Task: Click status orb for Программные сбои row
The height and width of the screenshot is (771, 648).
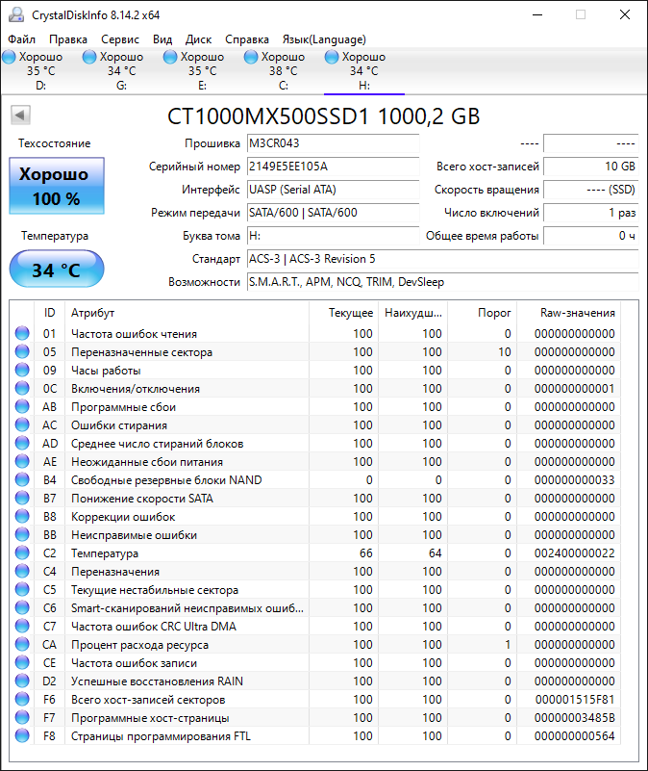Action: pos(22,406)
